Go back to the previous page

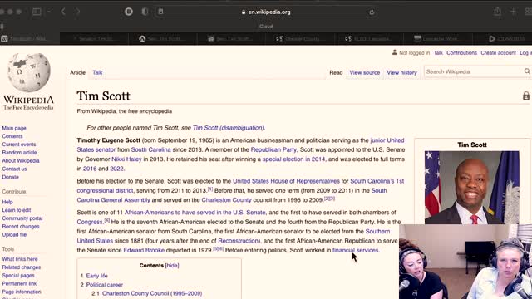click(63, 12)
